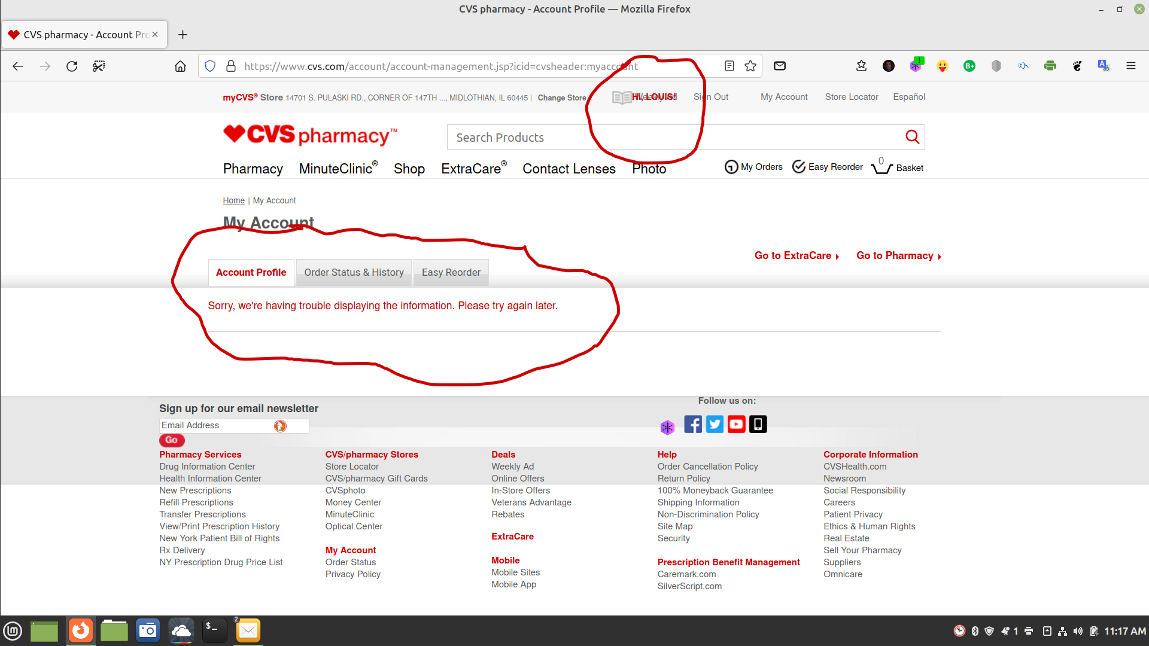The width and height of the screenshot is (1149, 646).
Task: Open the Firefox hamburger menu
Action: point(1130,66)
